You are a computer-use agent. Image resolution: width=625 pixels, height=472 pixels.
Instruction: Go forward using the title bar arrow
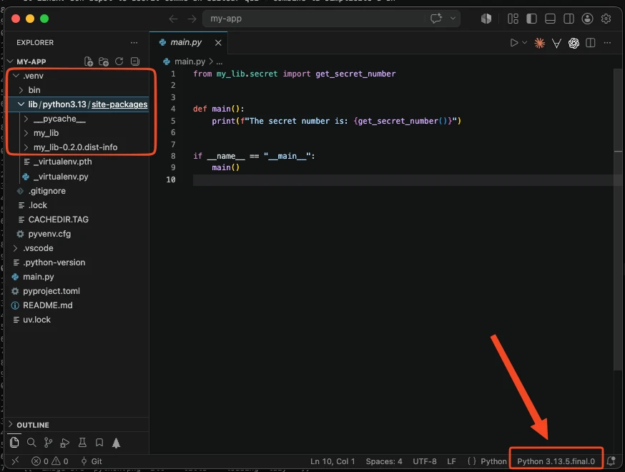[x=192, y=19]
